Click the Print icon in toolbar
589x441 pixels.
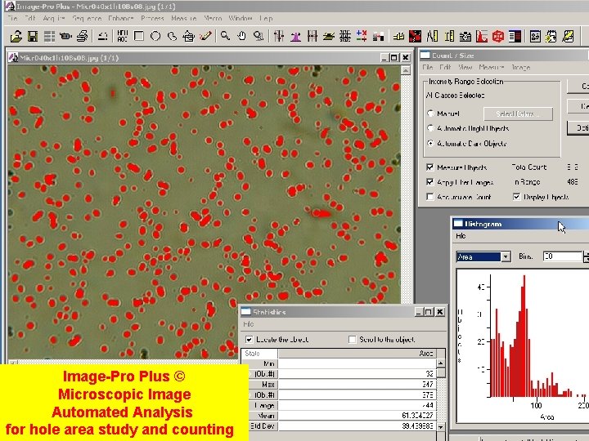tap(83, 36)
